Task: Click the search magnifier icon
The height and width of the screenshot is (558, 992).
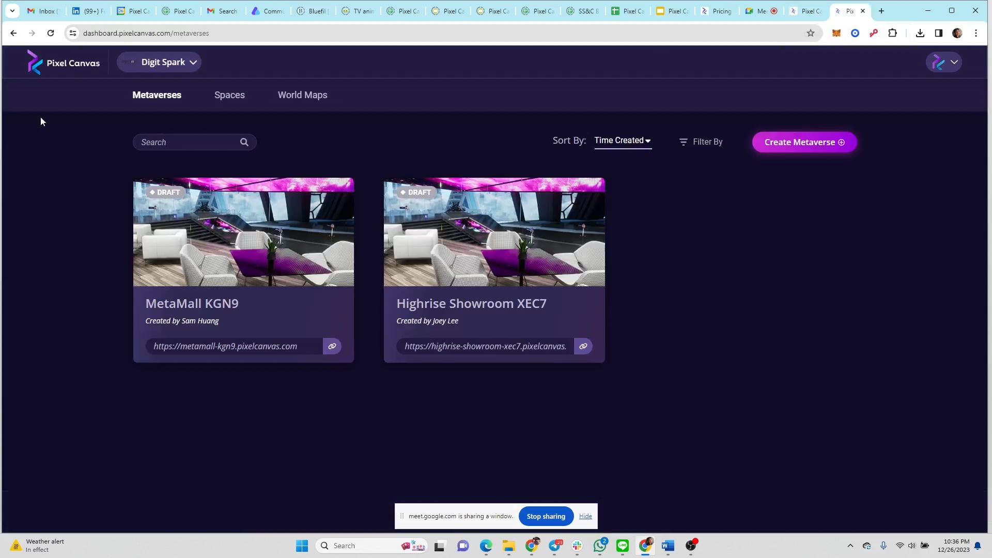Action: (244, 142)
